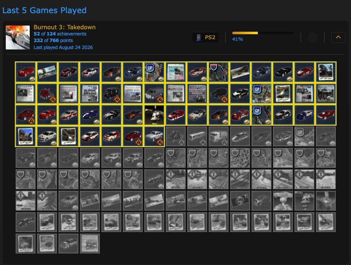Open the Burnout 3: Takedown game title link
Image resolution: width=351 pixels, height=265 pixels.
click(x=64, y=27)
